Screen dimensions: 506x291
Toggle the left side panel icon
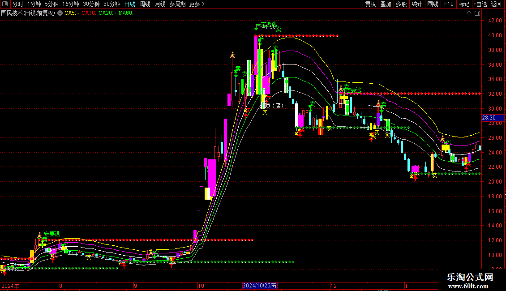(x=5, y=4)
